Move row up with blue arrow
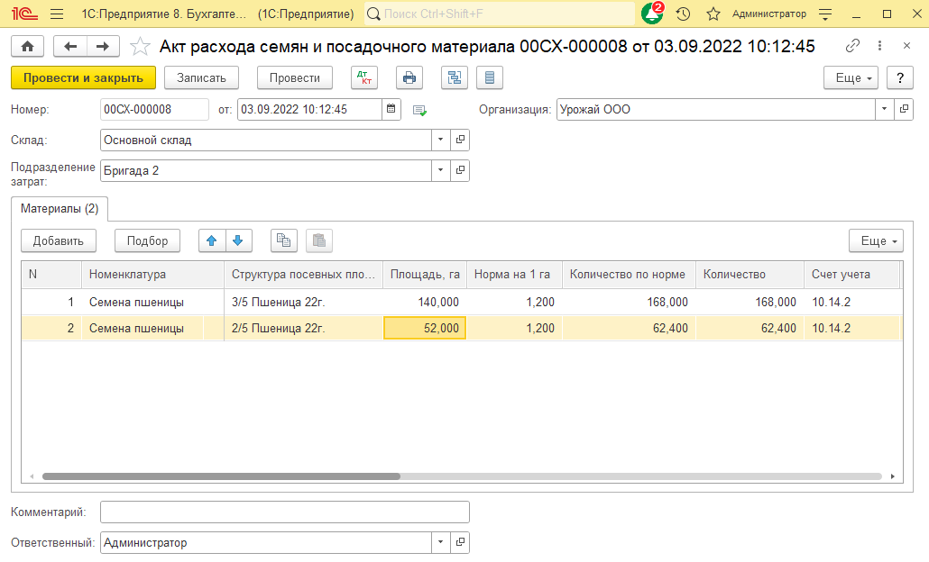Screen dimensions: 929x562 pos(212,240)
